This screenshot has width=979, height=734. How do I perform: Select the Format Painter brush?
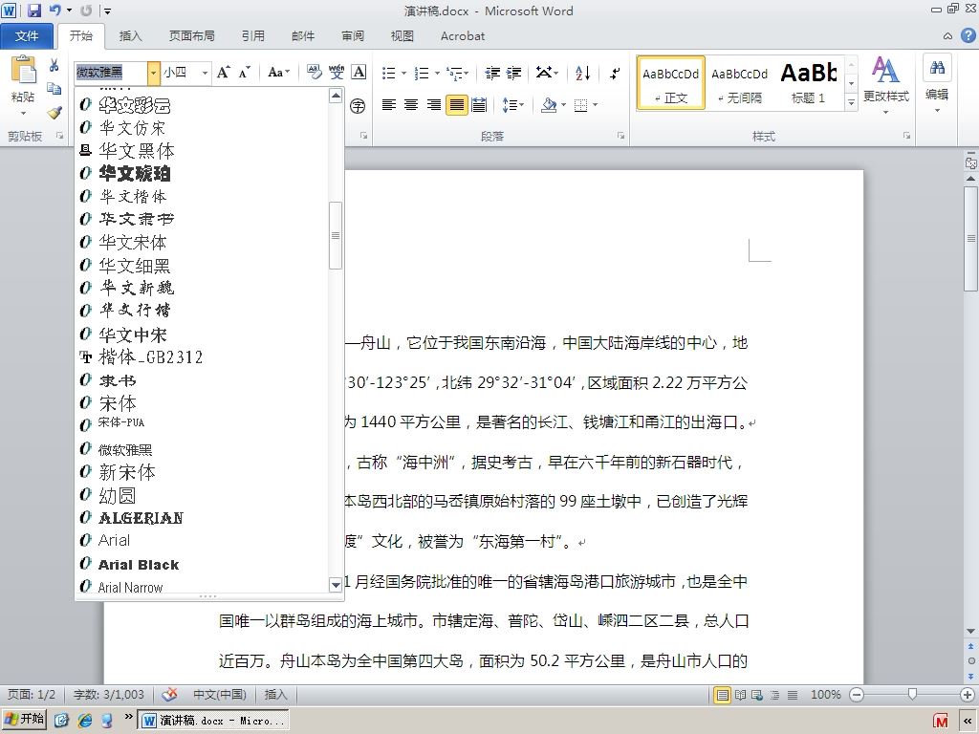pyautogui.click(x=54, y=113)
